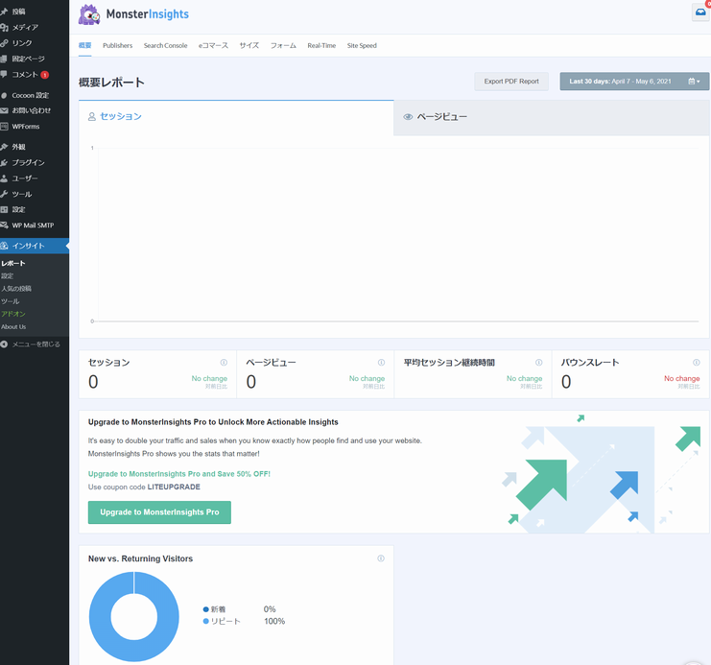Click the WP Mail SMTP mail icon
This screenshot has width=711, height=665.
(5, 225)
